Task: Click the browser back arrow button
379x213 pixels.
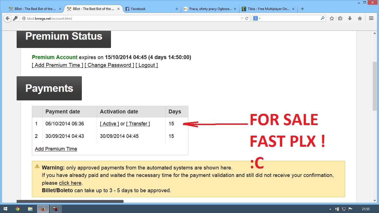Action: [7, 19]
